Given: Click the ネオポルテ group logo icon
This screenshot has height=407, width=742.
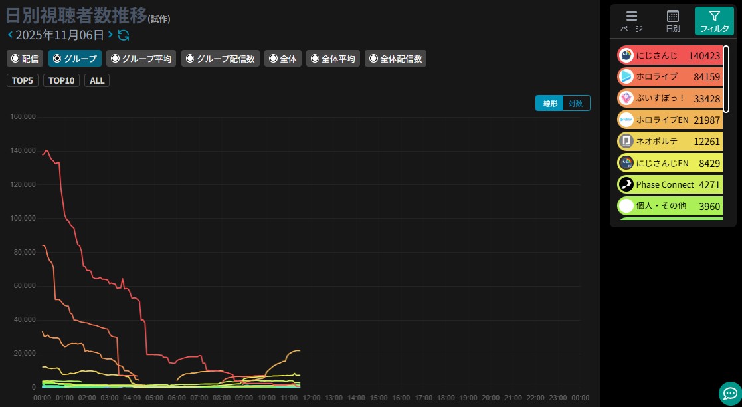Looking at the screenshot, I should pos(626,141).
